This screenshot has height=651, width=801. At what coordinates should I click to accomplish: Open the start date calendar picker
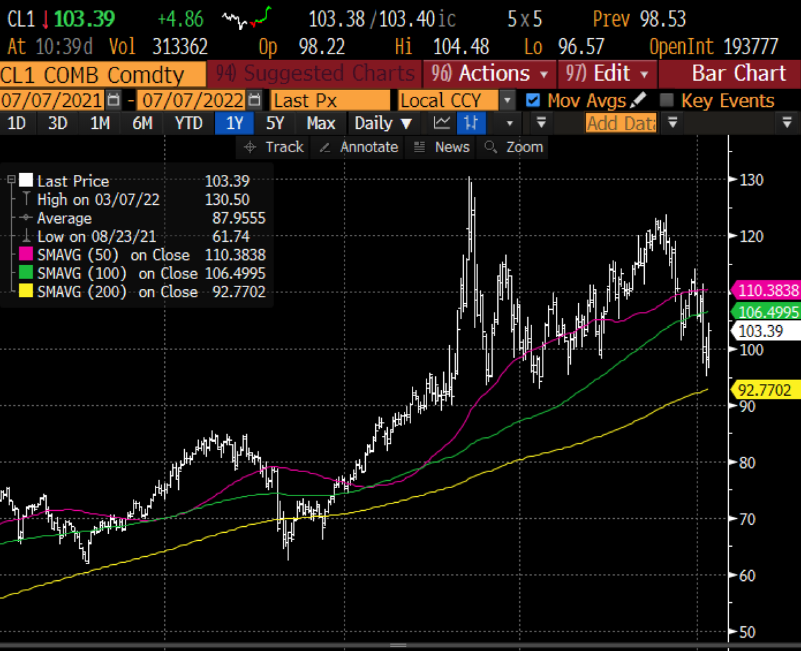point(114,101)
